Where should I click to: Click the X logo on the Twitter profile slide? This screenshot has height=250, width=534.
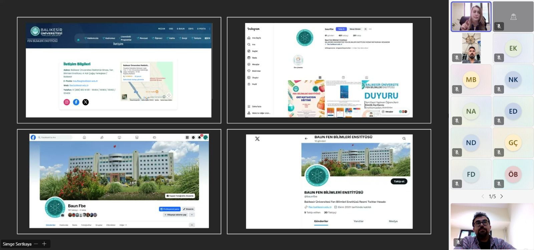point(257,139)
